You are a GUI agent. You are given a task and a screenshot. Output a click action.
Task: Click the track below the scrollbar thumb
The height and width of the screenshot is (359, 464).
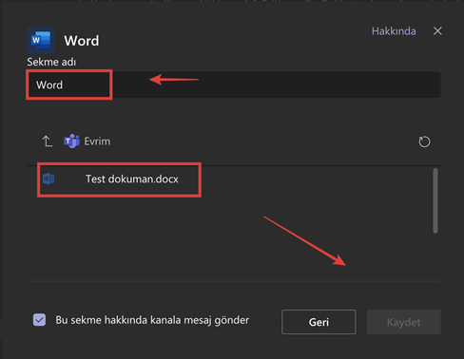tap(435, 256)
